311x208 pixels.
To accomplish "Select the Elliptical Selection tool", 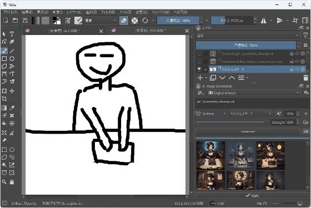I will 12,150.
